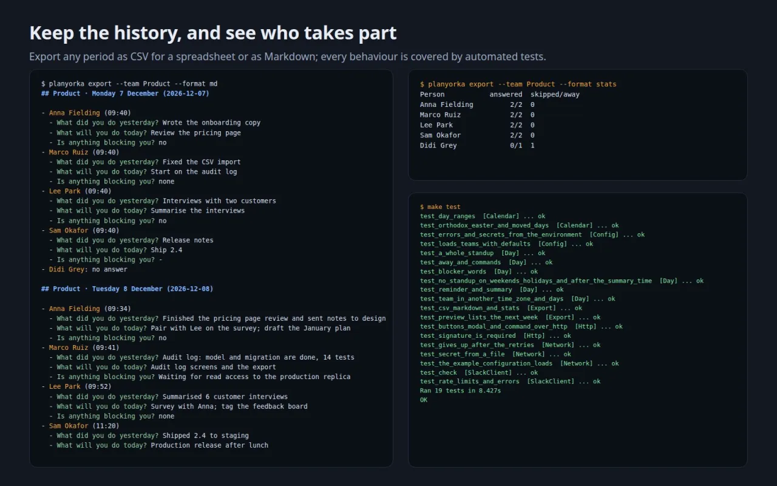Click "Marco Ruiz (09:41)" entry
The image size is (777, 486).
pyautogui.click(x=84, y=347)
